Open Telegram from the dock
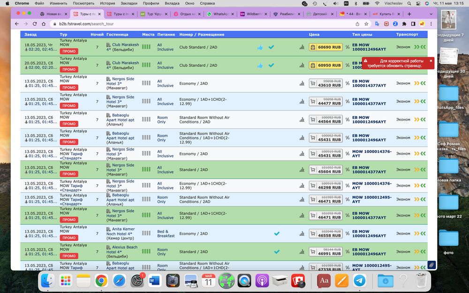469x293 pixels. click(x=360, y=280)
